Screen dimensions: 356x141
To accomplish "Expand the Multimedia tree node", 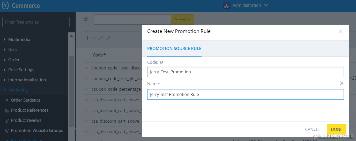I will [x=5, y=39].
